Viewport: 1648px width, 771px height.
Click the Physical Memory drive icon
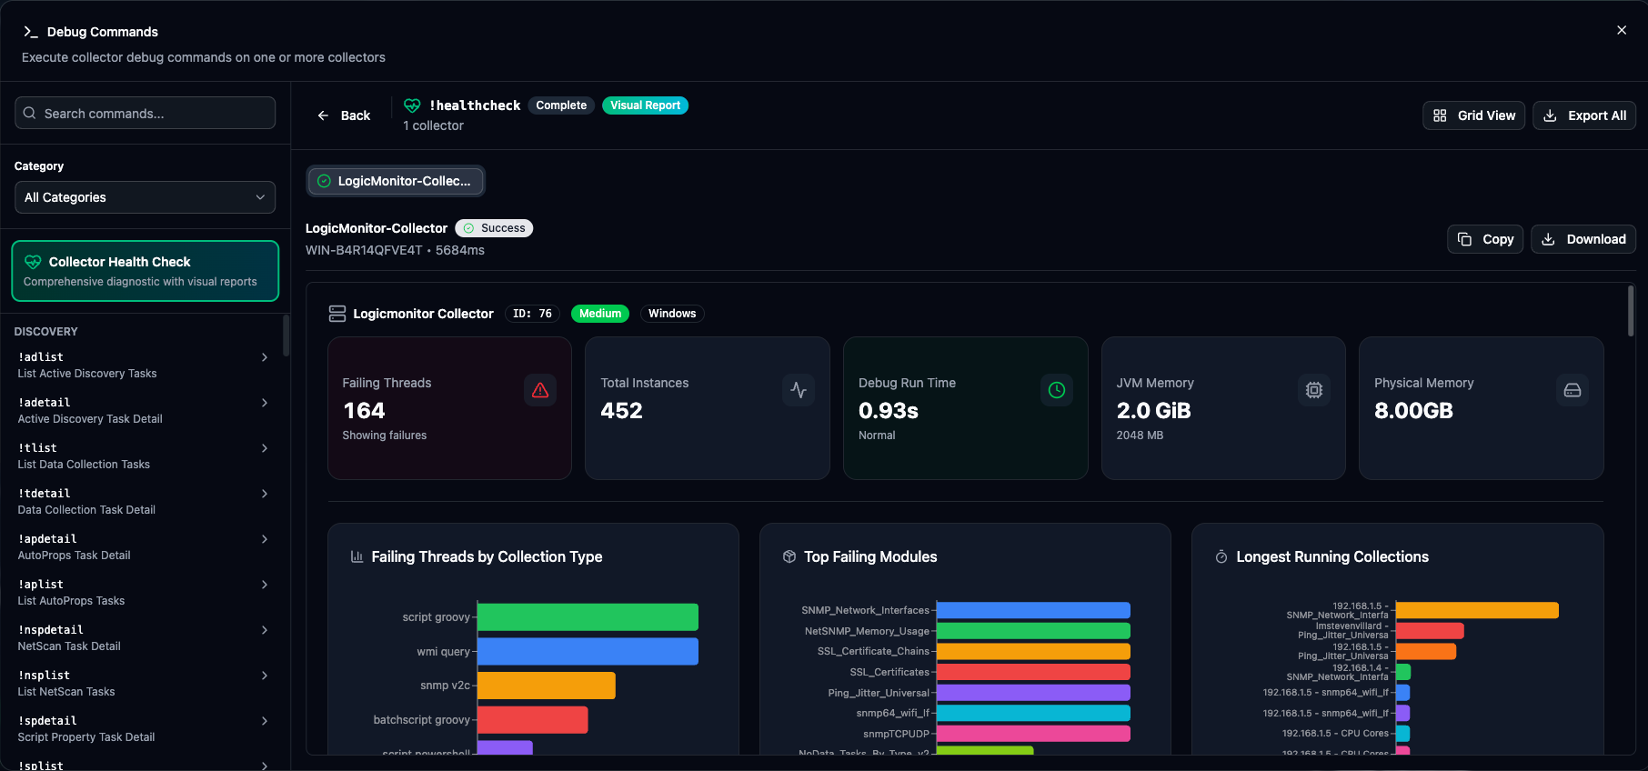coord(1572,390)
